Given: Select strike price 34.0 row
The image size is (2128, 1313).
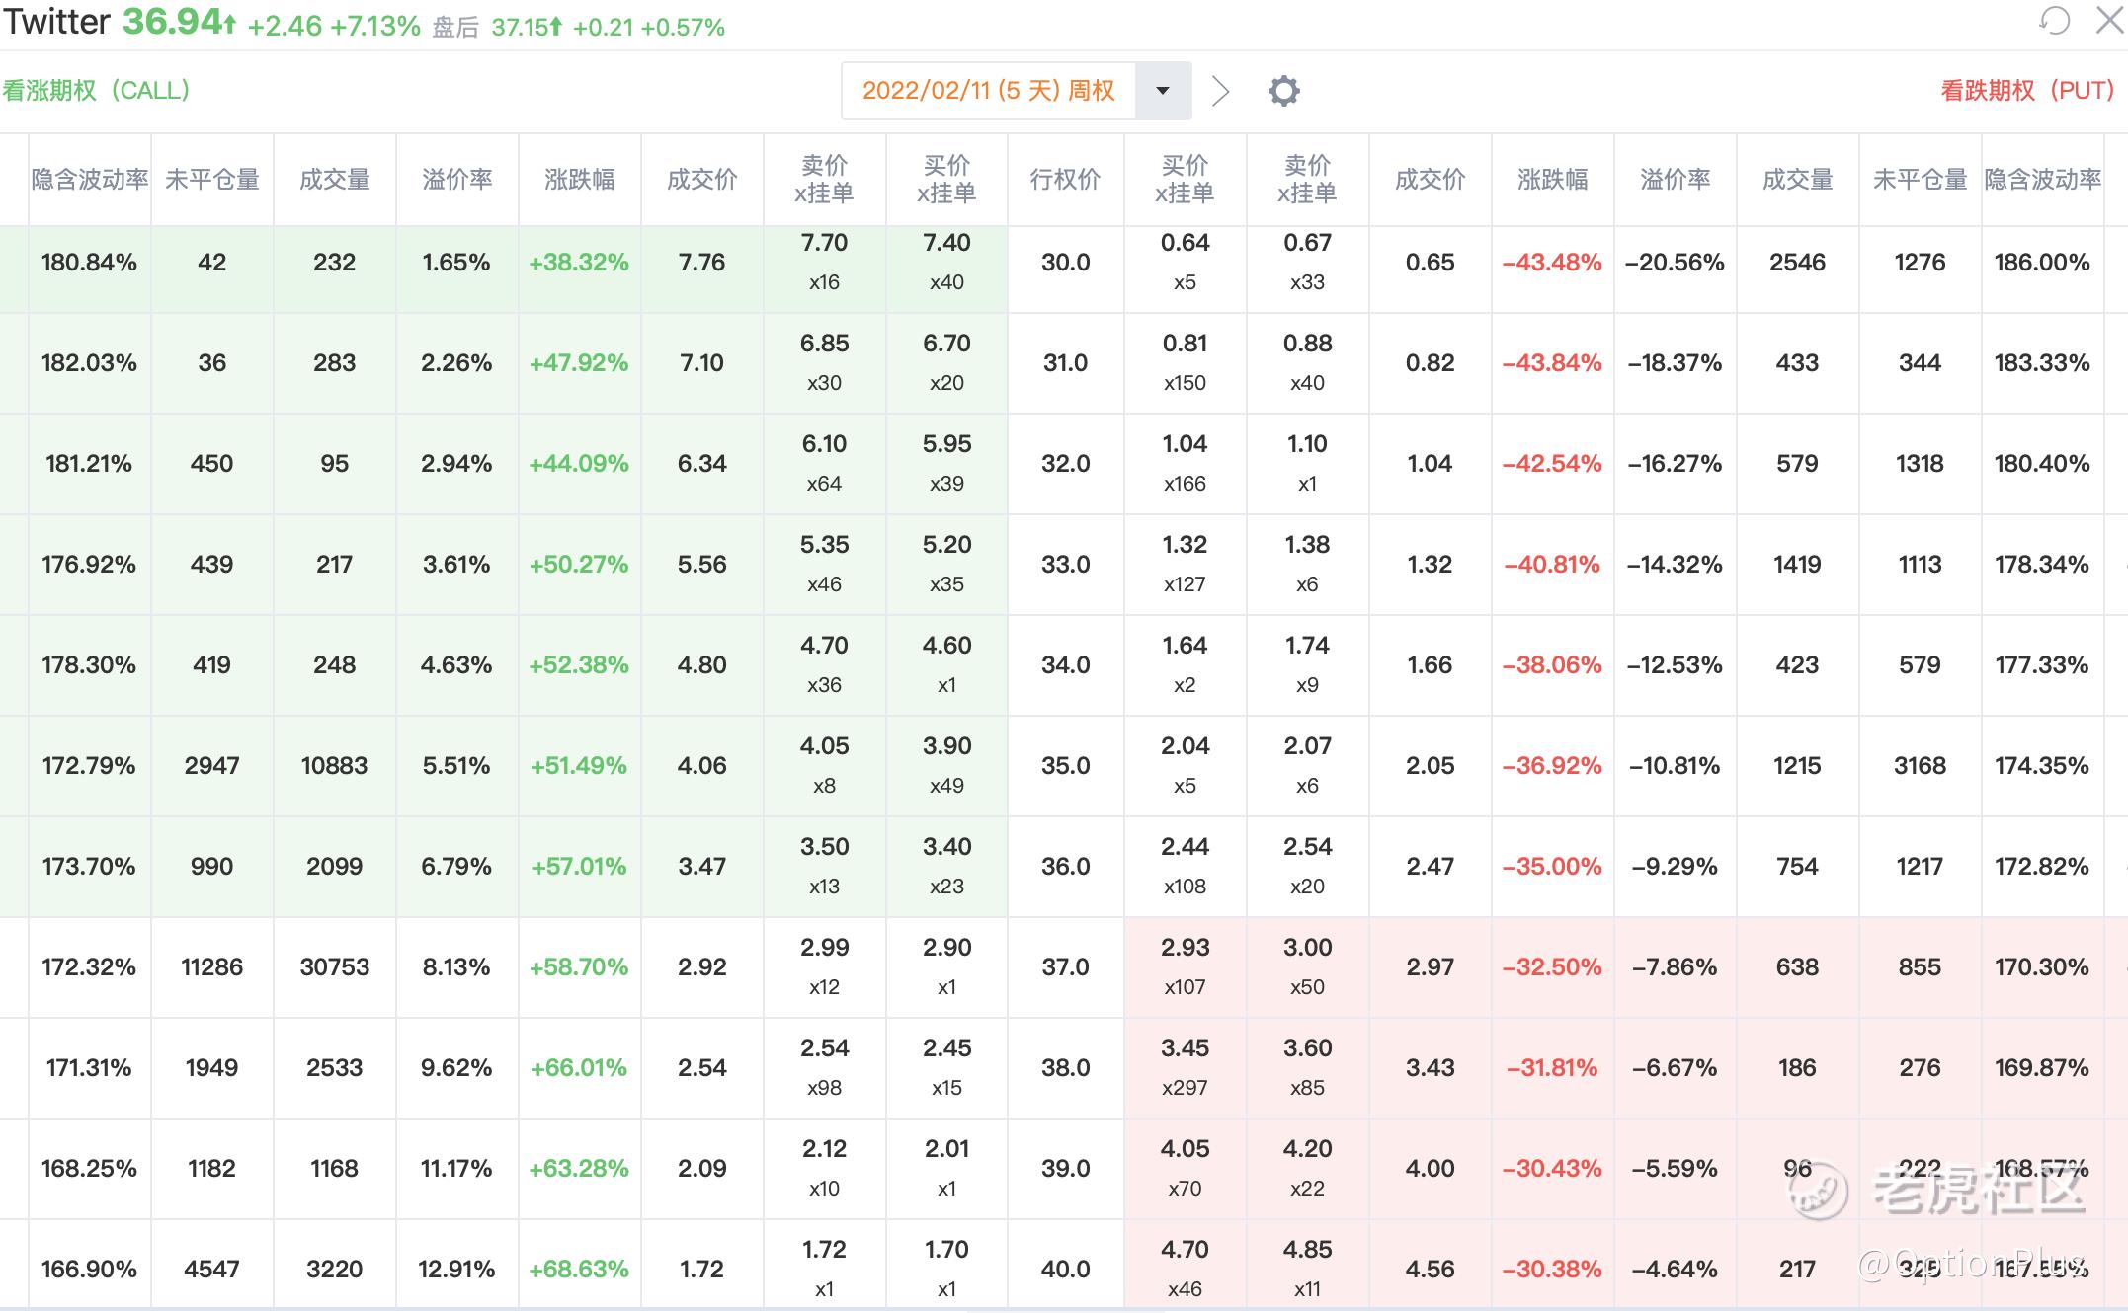Looking at the screenshot, I should click(1065, 665).
